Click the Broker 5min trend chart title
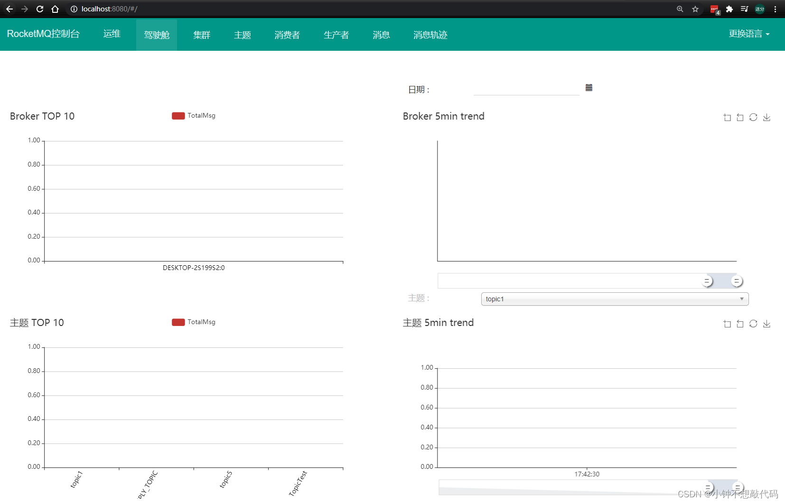785x503 pixels. [x=444, y=116]
